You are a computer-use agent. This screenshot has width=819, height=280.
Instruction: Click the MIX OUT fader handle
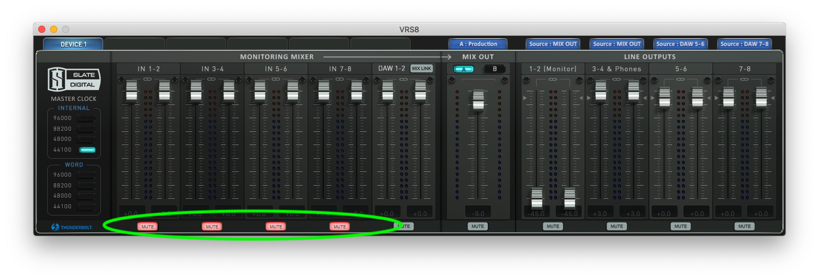click(478, 99)
